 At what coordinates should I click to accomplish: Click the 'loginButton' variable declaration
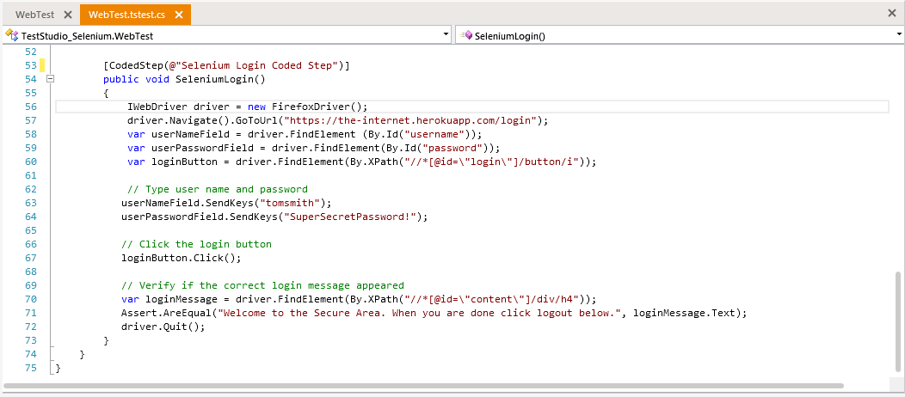pyautogui.click(x=361, y=162)
